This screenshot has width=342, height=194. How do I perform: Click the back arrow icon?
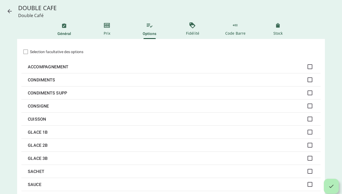coord(10,11)
